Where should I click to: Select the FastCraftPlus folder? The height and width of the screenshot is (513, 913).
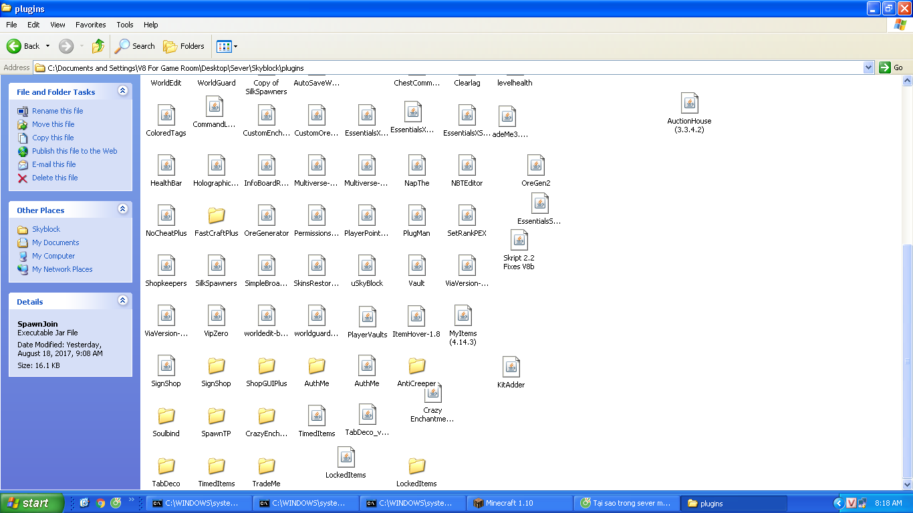click(x=216, y=216)
